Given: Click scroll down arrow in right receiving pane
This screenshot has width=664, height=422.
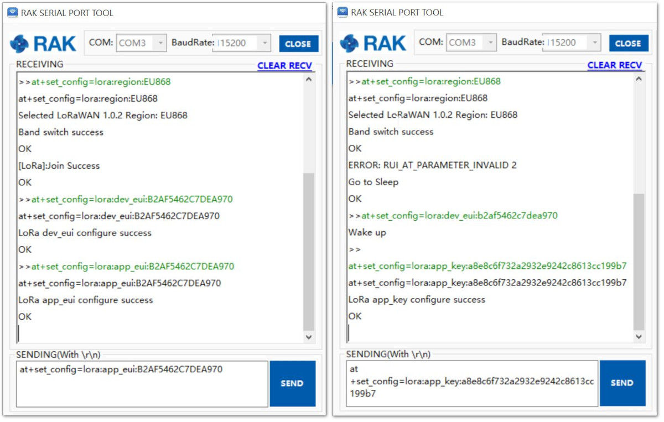Looking at the screenshot, I should click(x=639, y=336).
